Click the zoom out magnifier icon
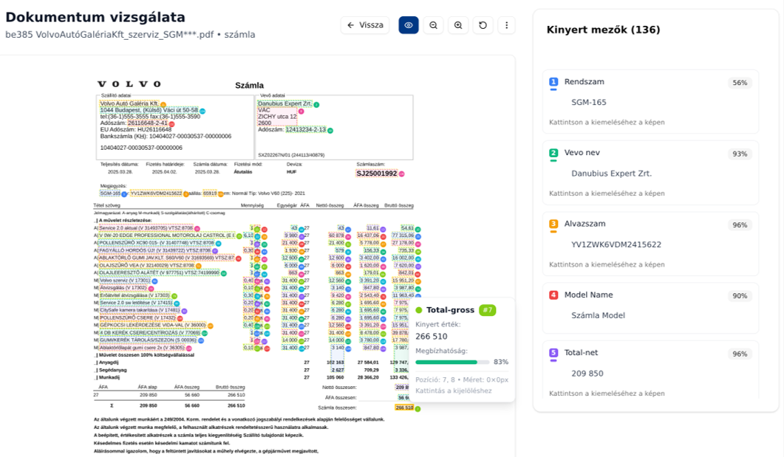This screenshot has width=784, height=457. [x=433, y=25]
